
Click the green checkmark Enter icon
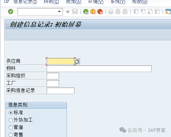pyautogui.click(x=11, y=12)
